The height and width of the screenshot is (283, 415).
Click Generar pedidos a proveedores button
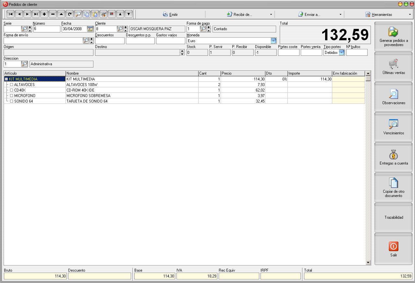[394, 36]
